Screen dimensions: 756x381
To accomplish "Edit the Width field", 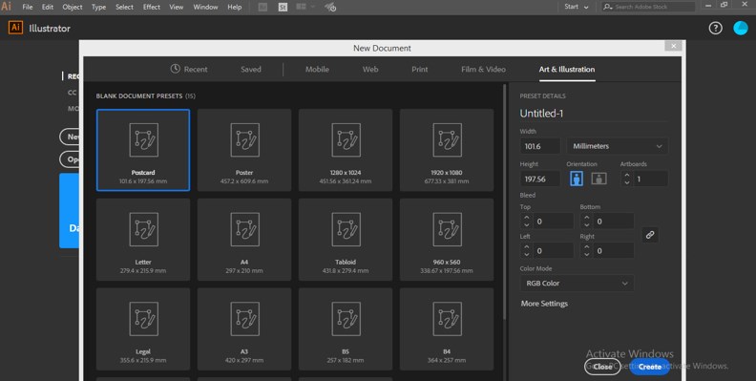I will (540, 146).
